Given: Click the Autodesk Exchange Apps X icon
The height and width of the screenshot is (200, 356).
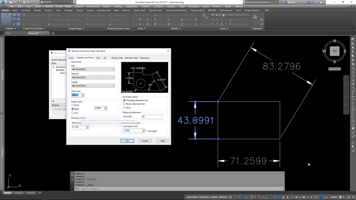Looking at the screenshot, I should click(308, 2).
